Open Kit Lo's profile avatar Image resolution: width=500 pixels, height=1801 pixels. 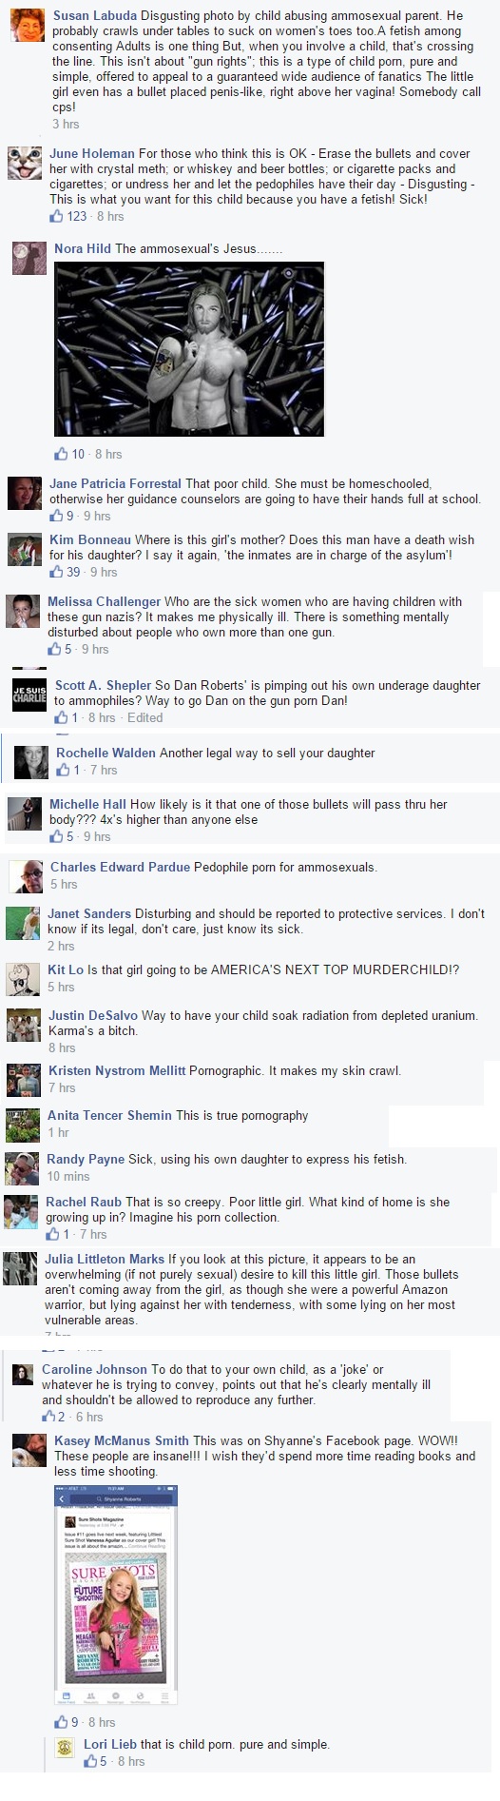(x=24, y=979)
